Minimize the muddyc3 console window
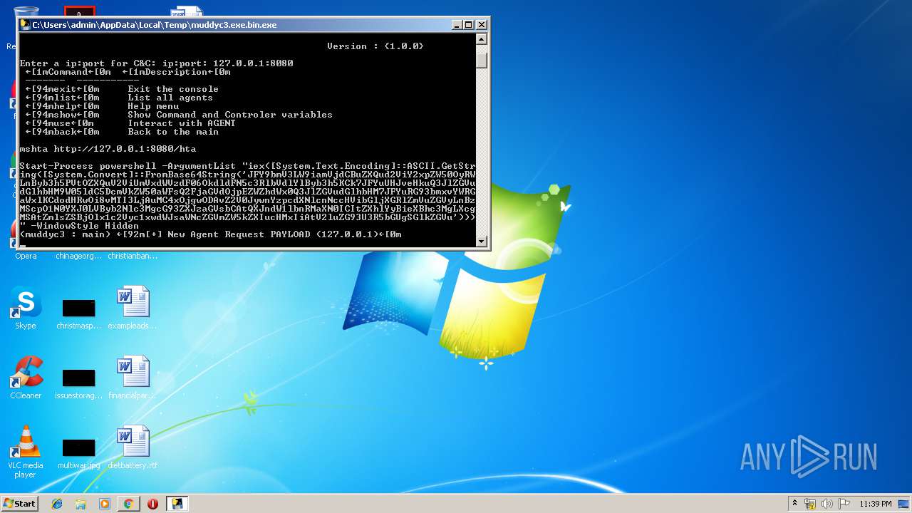The image size is (912, 513). pyautogui.click(x=457, y=25)
